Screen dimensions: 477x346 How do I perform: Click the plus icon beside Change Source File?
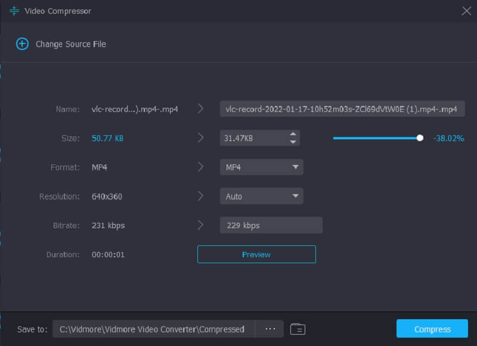[22, 44]
